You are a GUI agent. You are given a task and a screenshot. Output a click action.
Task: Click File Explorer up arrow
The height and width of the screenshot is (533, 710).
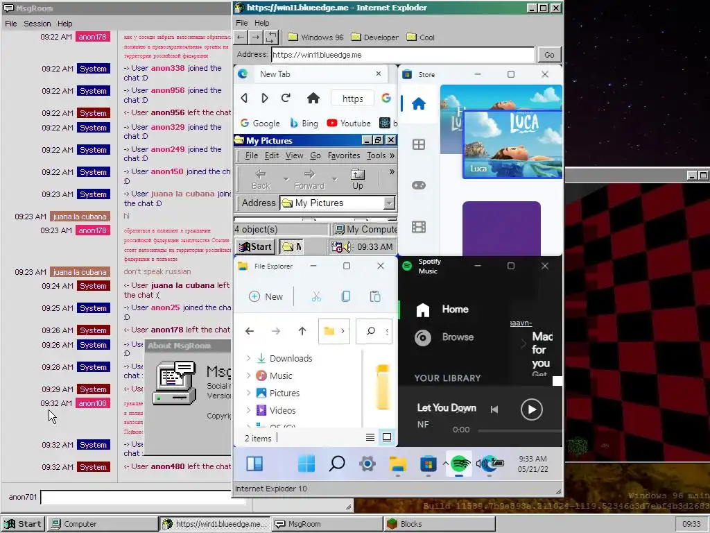coord(302,331)
